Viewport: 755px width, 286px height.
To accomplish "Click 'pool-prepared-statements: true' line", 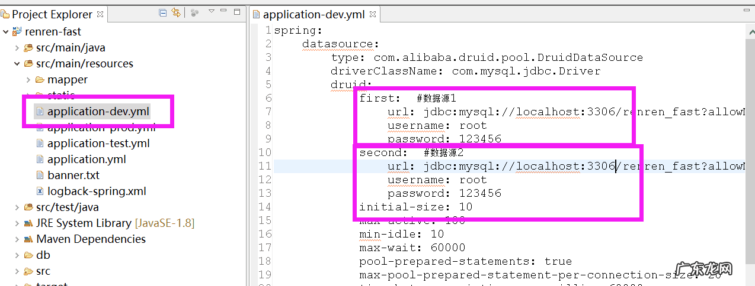I will (x=466, y=261).
